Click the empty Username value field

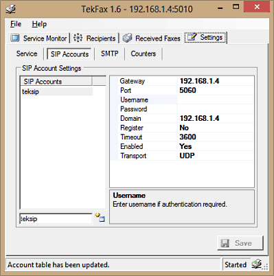[x=216, y=100]
